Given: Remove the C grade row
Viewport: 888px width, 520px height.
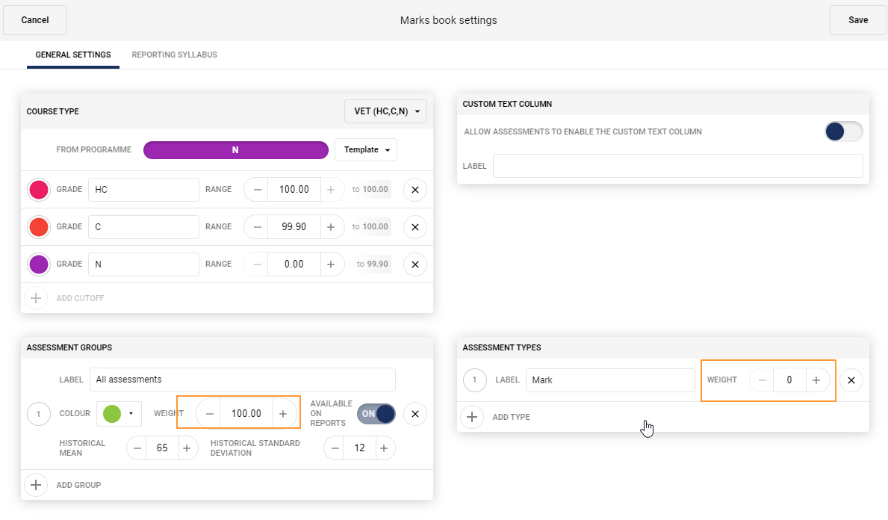Looking at the screenshot, I should pyautogui.click(x=414, y=226).
